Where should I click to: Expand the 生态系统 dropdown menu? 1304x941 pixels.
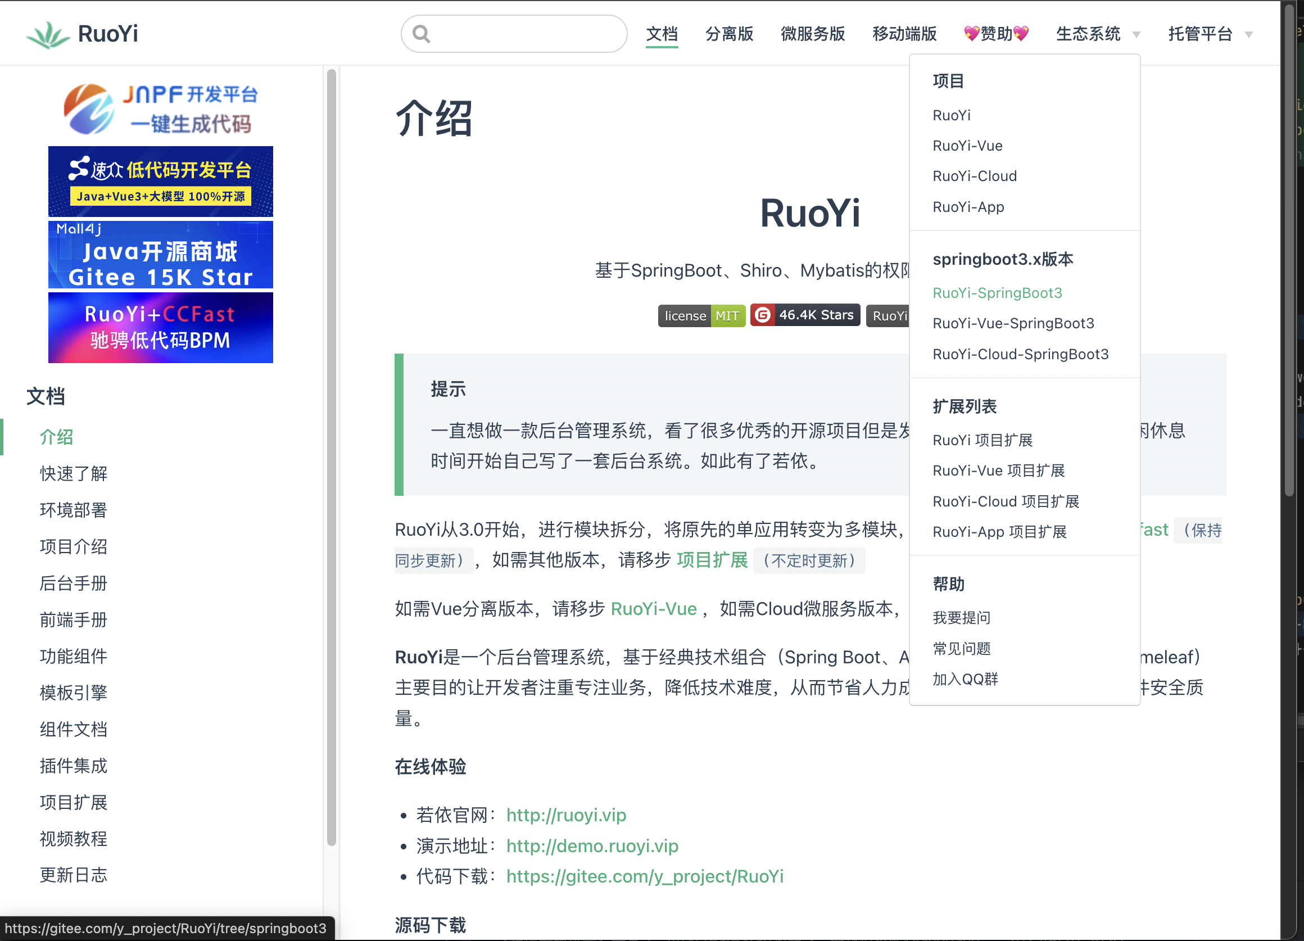point(1098,34)
